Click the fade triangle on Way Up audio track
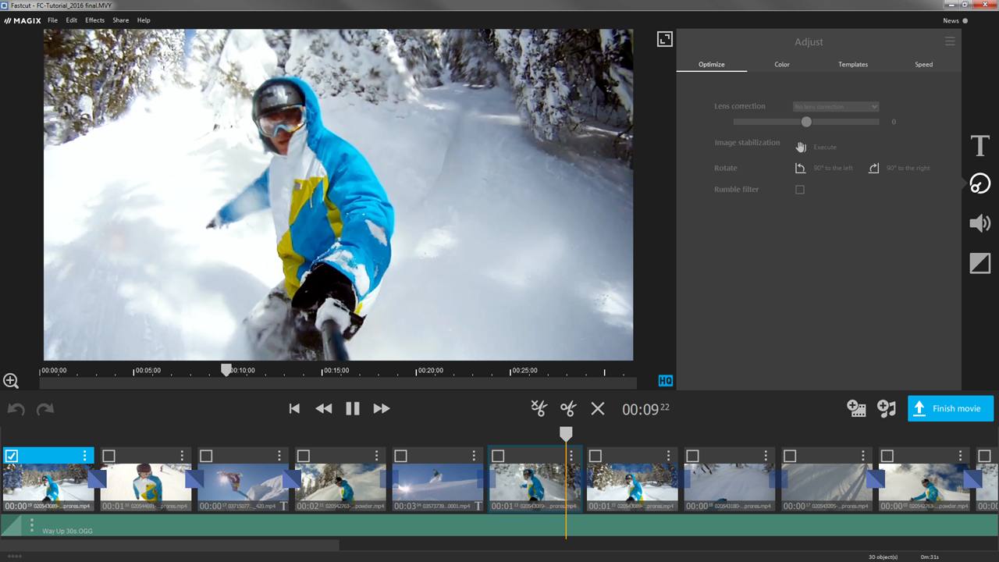The image size is (999, 562). coord(12,525)
